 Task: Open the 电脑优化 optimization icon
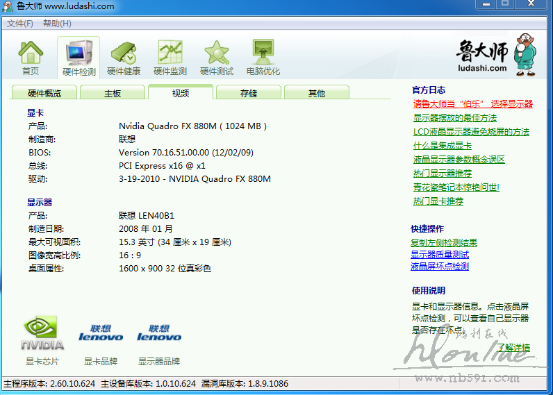[x=263, y=53]
